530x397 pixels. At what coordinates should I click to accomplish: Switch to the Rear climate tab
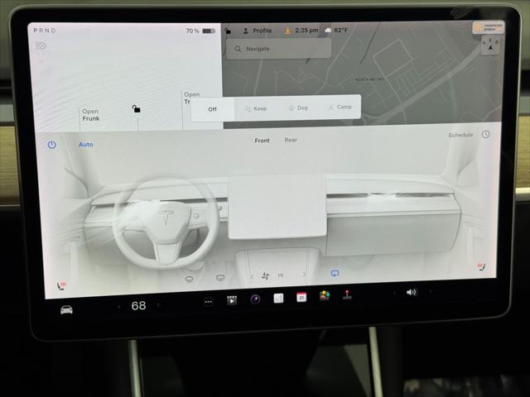pyautogui.click(x=291, y=140)
